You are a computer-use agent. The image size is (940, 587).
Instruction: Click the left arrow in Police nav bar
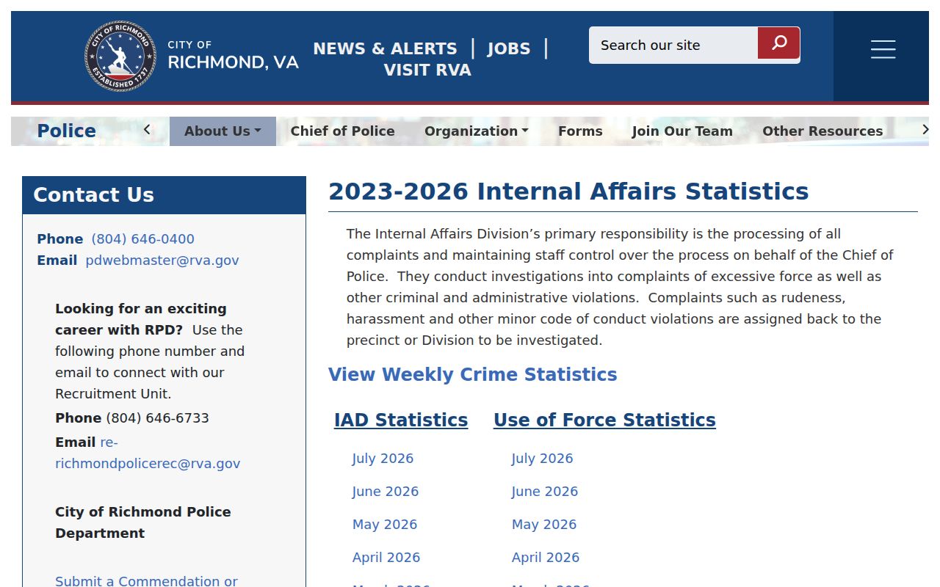click(x=147, y=130)
